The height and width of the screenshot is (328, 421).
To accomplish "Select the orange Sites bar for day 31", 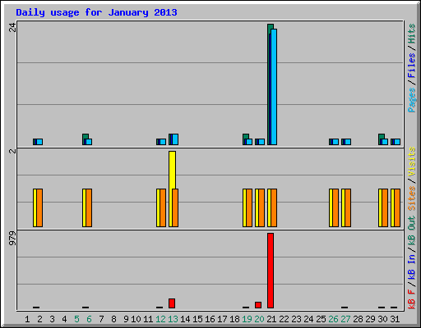I will tap(397, 207).
